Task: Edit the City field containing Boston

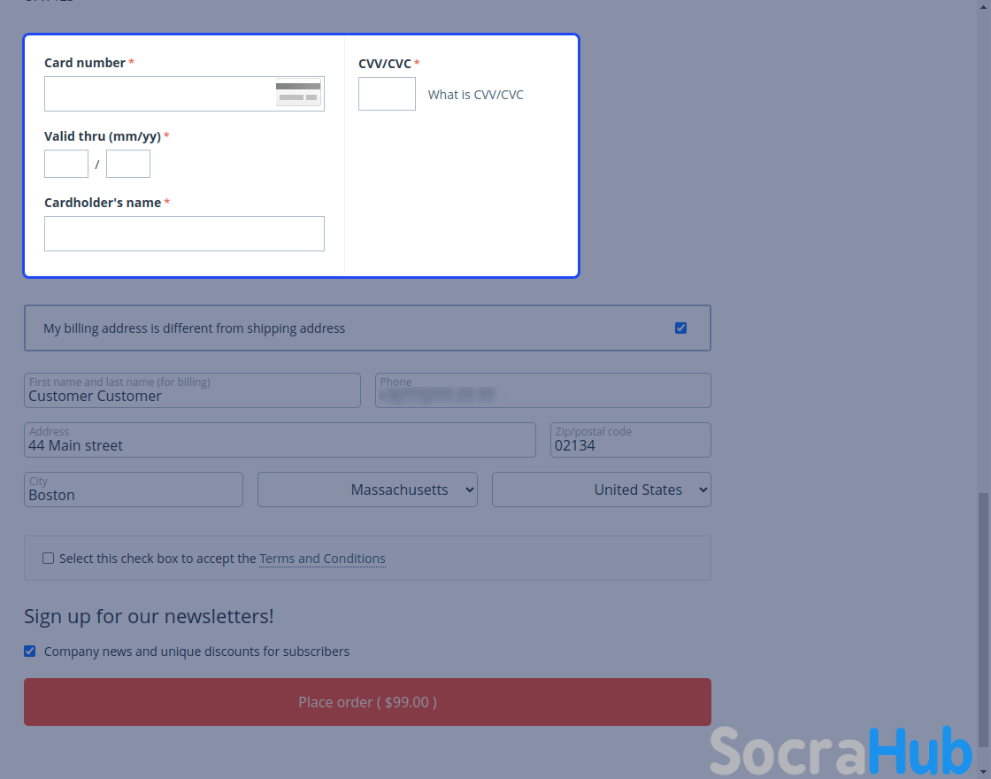Action: pyautogui.click(x=134, y=490)
